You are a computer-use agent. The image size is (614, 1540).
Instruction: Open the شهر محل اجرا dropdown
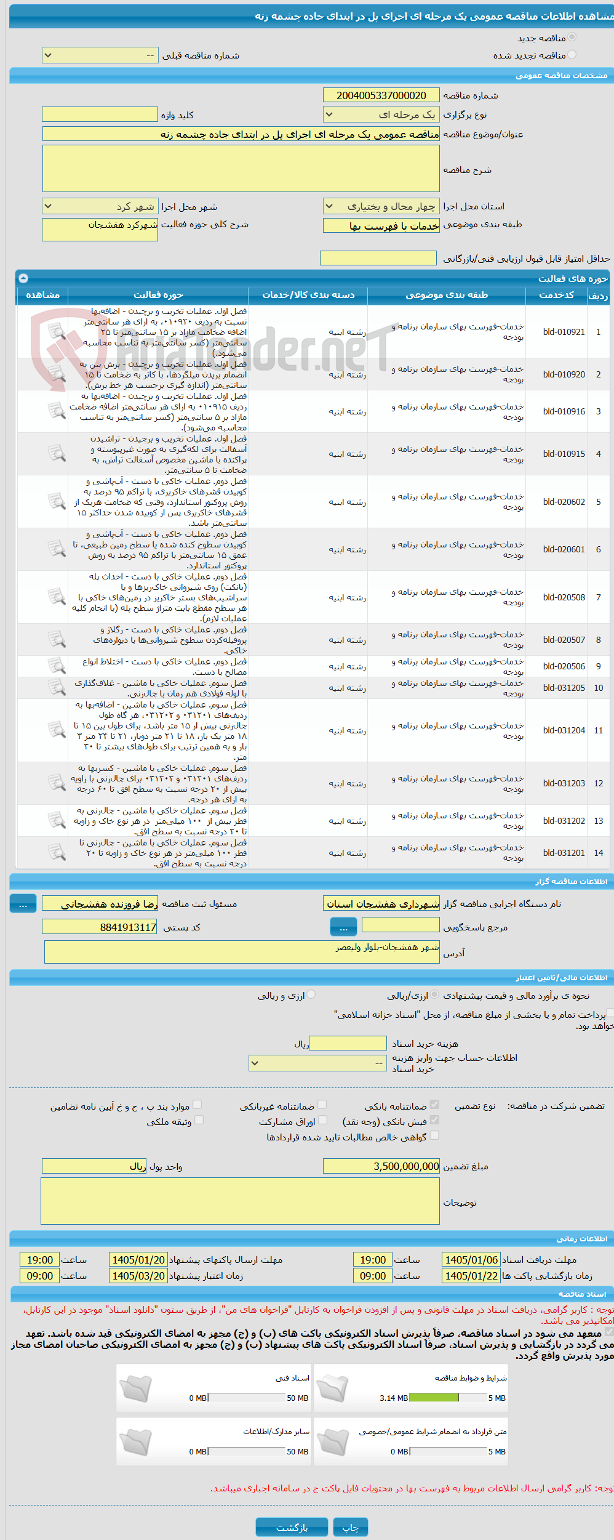100,206
